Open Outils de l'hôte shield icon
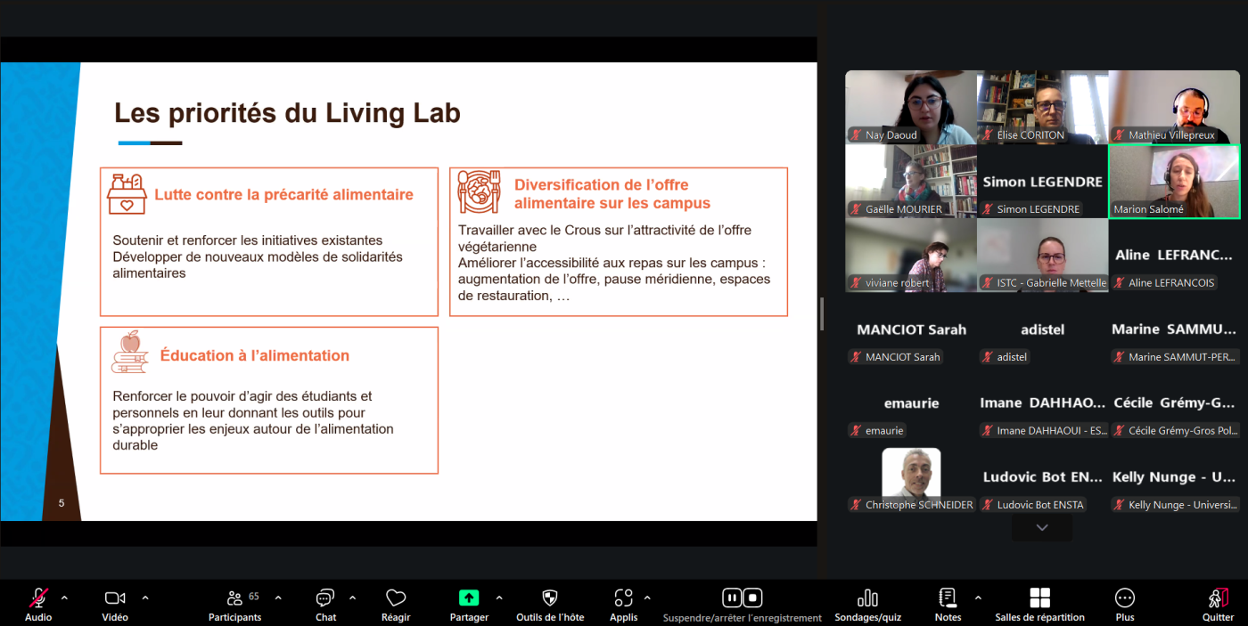1248x626 pixels. point(550,598)
